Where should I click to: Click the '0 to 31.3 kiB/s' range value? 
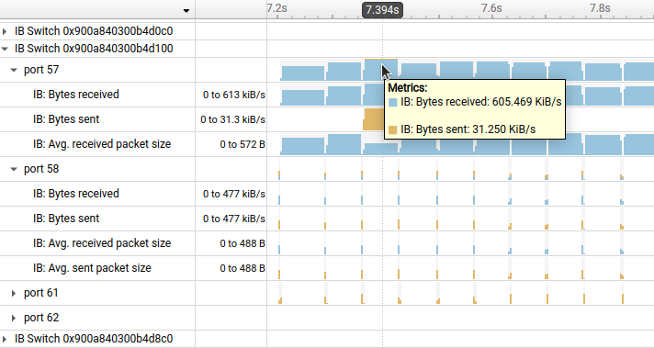232,120
